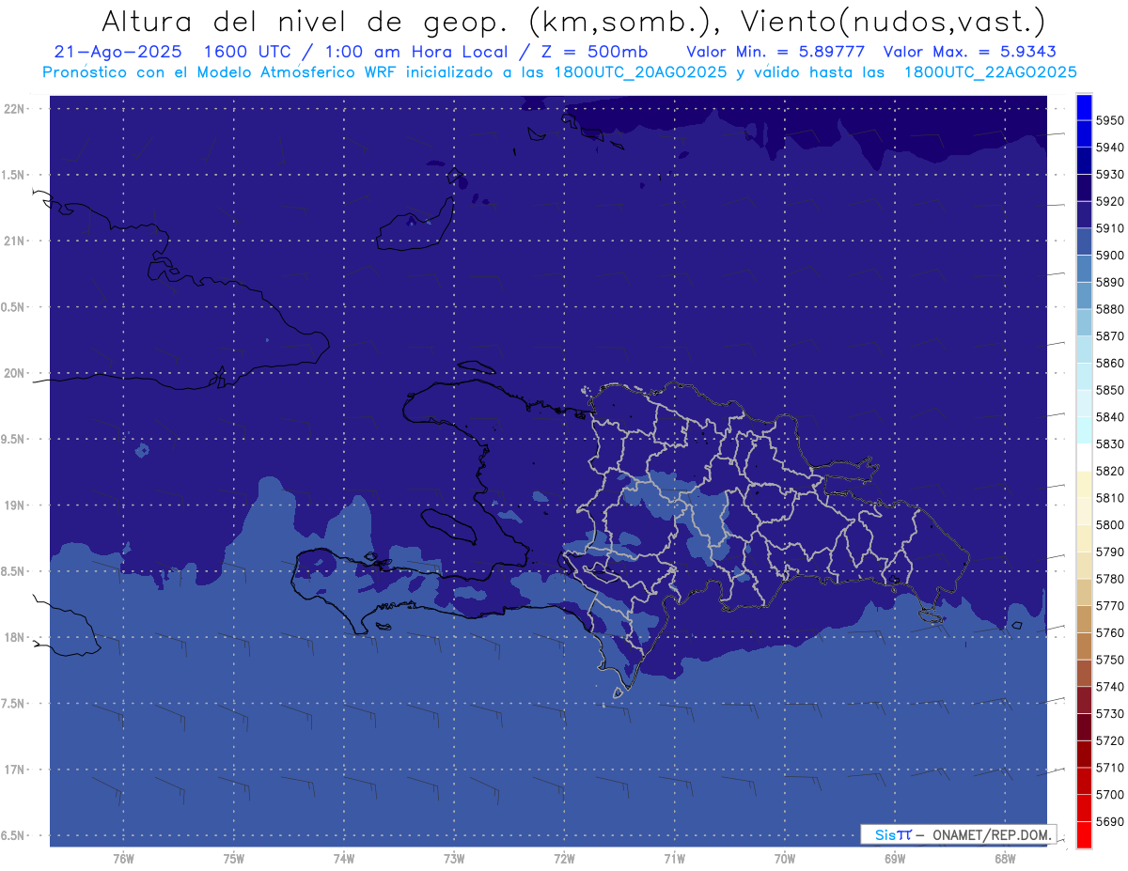
Task: Click the '5790' color scale label
Action: [x=1110, y=552]
